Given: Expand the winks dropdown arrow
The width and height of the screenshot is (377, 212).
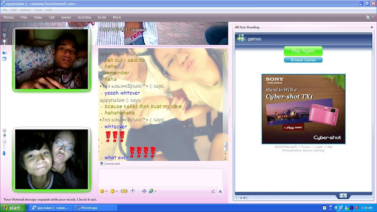Looking at the screenshot, I should pyautogui.click(x=117, y=191).
